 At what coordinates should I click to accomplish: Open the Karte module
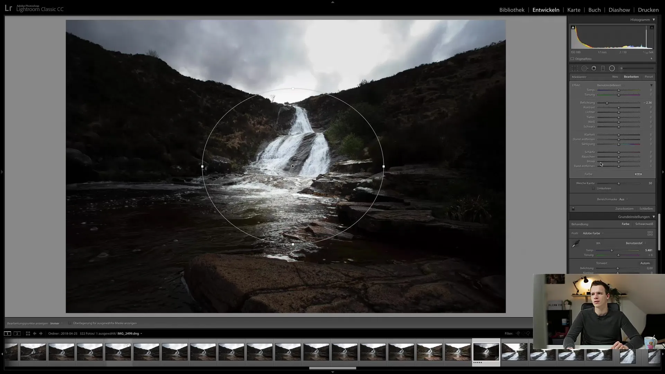[574, 10]
